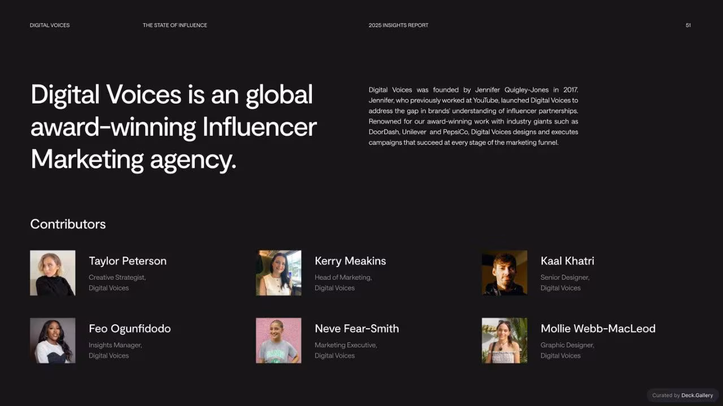
Task: Click the Creative Strategist job title
Action: [117, 277]
